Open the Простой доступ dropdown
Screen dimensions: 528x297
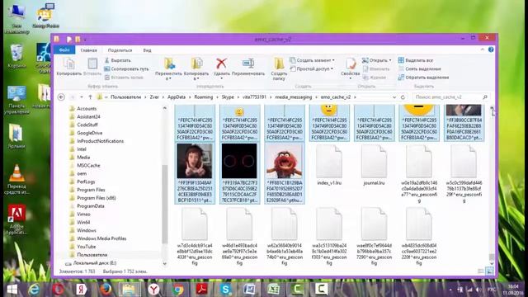(x=312, y=68)
